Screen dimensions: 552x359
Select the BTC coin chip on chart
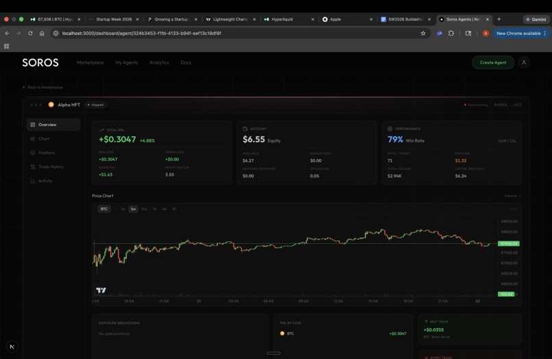click(104, 209)
